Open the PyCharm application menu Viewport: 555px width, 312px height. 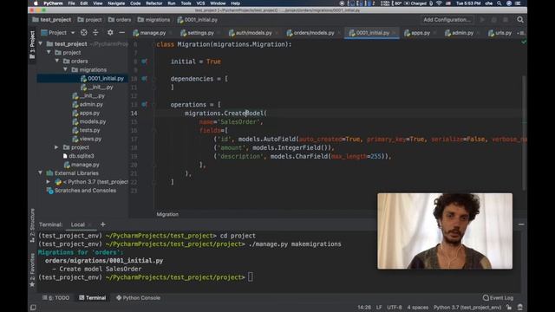point(53,3)
